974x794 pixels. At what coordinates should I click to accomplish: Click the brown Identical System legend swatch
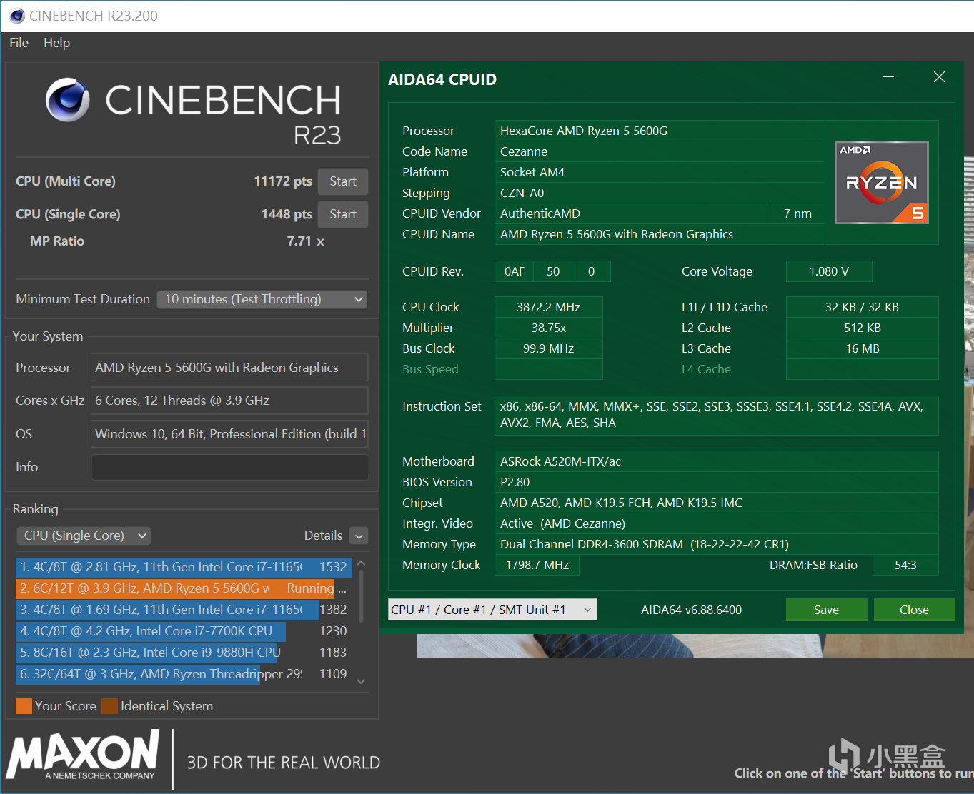pyautogui.click(x=109, y=706)
